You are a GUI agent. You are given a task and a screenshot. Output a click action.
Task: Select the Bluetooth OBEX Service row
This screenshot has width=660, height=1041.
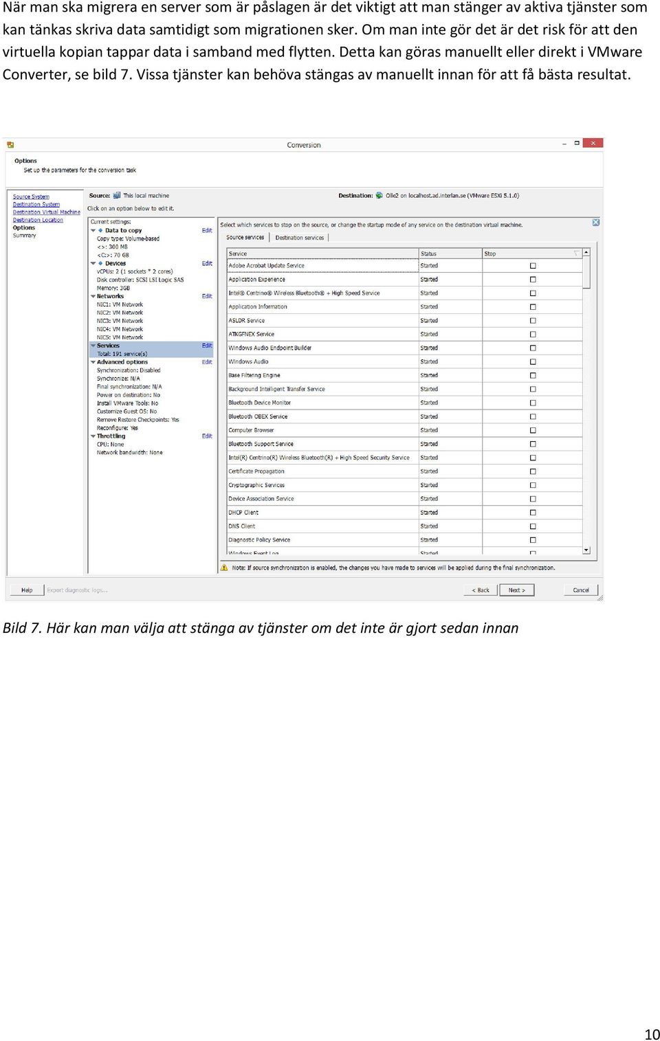point(406,417)
